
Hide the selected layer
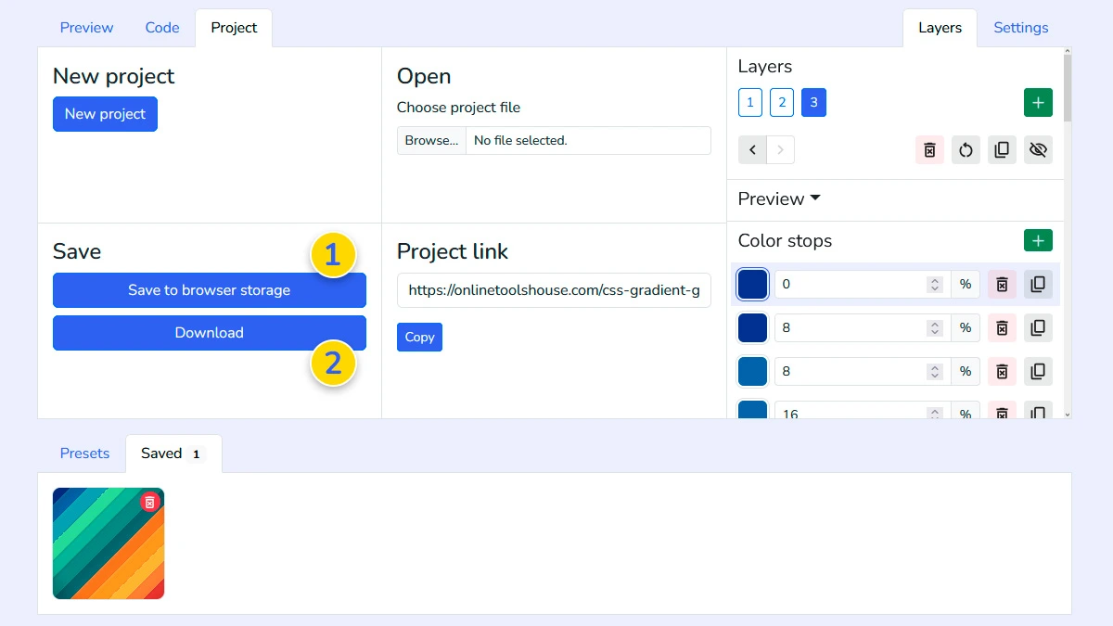pyautogui.click(x=1038, y=149)
